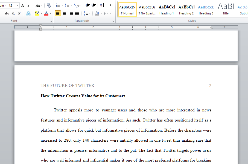Screen dimensions: 248x164
Task: Toggle Show/Hide paragraph marks
Action: click(x=111, y=5)
